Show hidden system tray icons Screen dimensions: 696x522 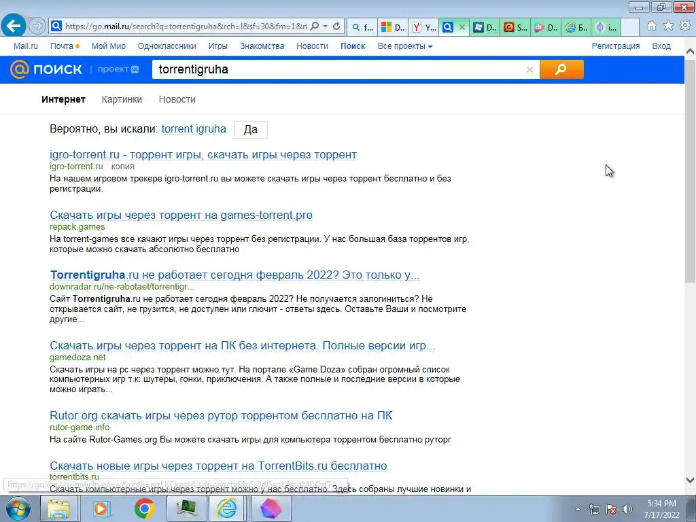(578, 509)
